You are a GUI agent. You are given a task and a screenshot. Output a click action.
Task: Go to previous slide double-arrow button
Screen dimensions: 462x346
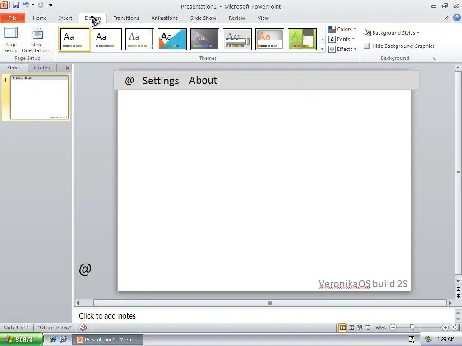coord(458,290)
